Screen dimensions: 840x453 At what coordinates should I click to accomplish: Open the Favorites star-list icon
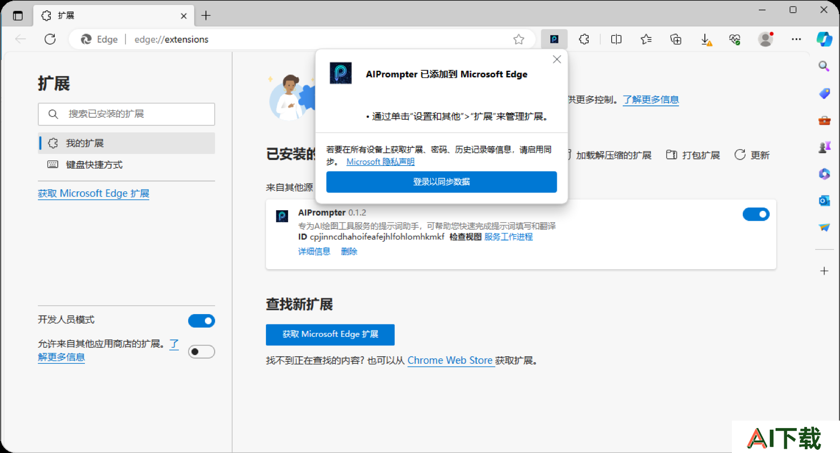pos(646,39)
